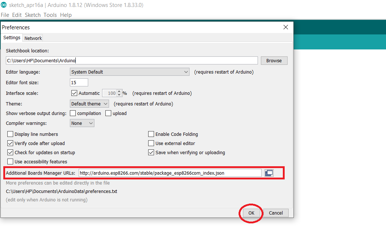Toggle Check for updates on startup
This screenshot has width=386, height=249.
pyautogui.click(x=10, y=152)
